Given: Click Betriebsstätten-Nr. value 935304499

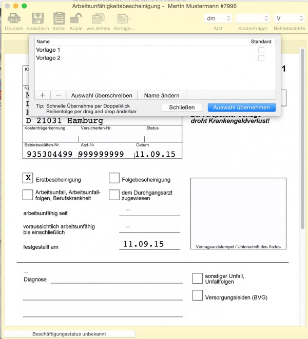Looking at the screenshot, I should [x=49, y=154].
